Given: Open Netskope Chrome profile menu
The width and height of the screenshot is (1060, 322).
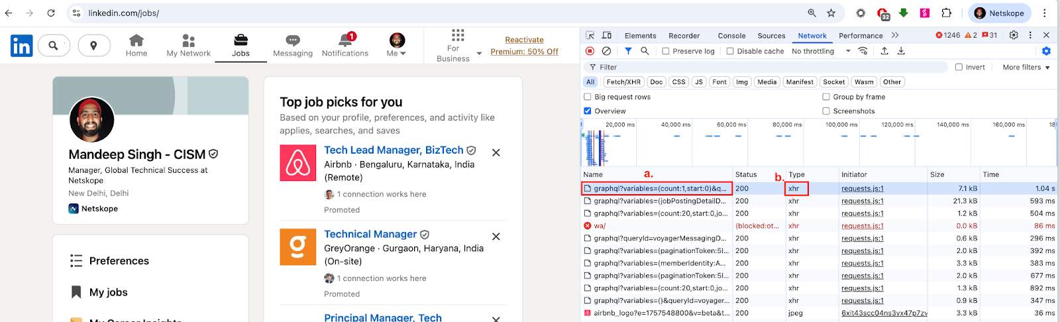Looking at the screenshot, I should [999, 13].
